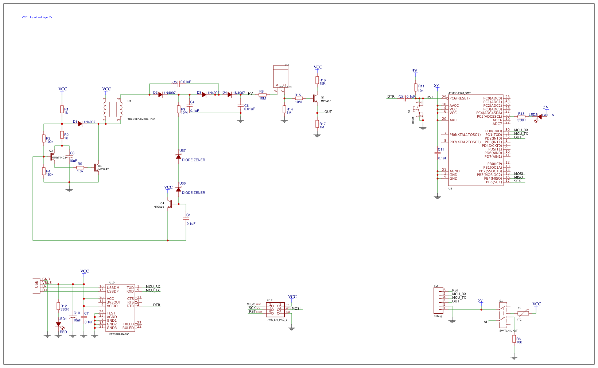
Task: Click the MMBT4403 part label
Action: click(59, 158)
